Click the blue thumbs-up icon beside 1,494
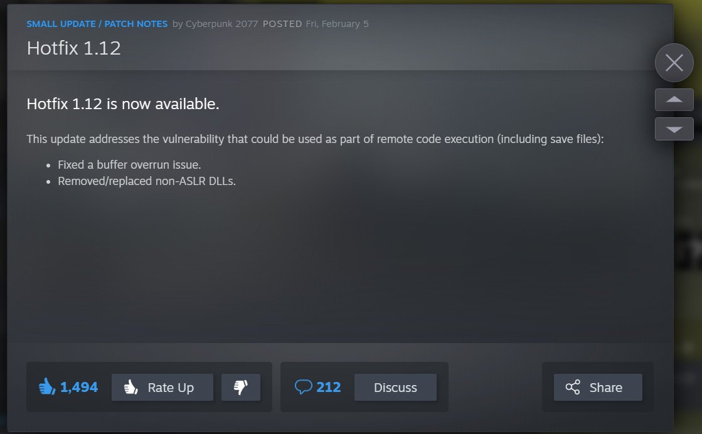 click(x=47, y=386)
